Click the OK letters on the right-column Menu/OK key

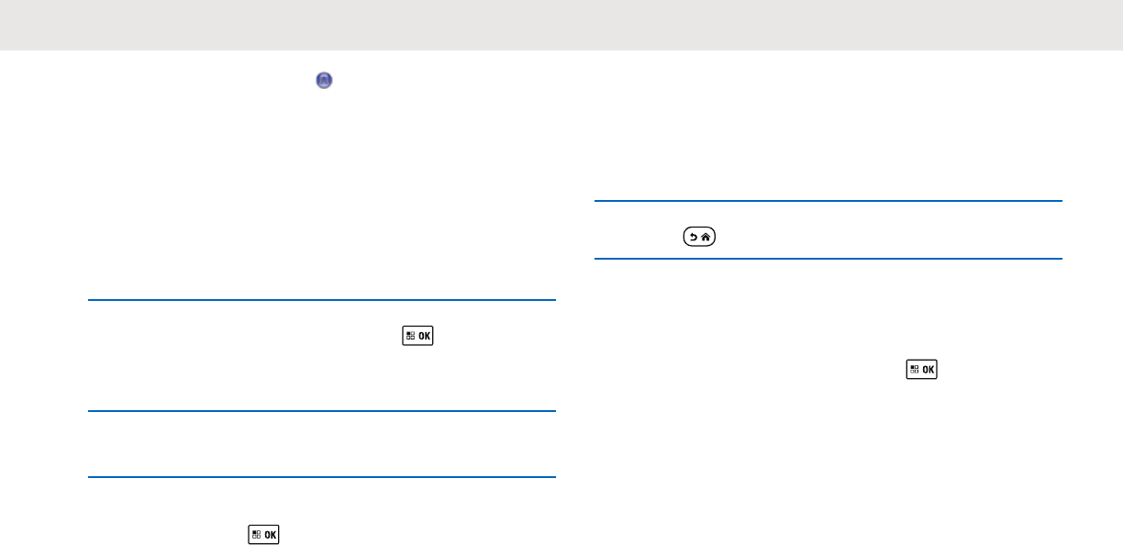click(x=928, y=370)
